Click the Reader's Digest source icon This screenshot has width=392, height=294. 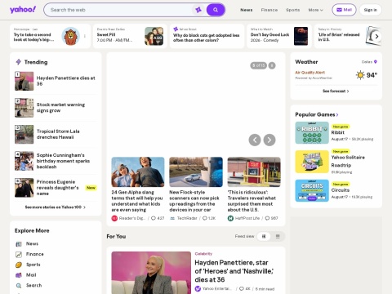pos(114,218)
